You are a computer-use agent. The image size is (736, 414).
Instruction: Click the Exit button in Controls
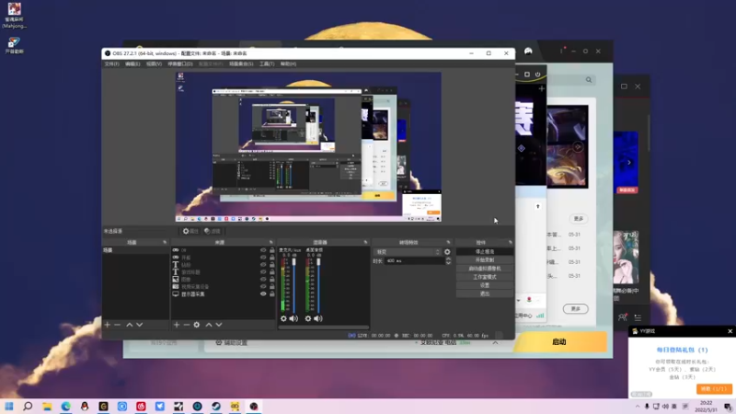(485, 293)
